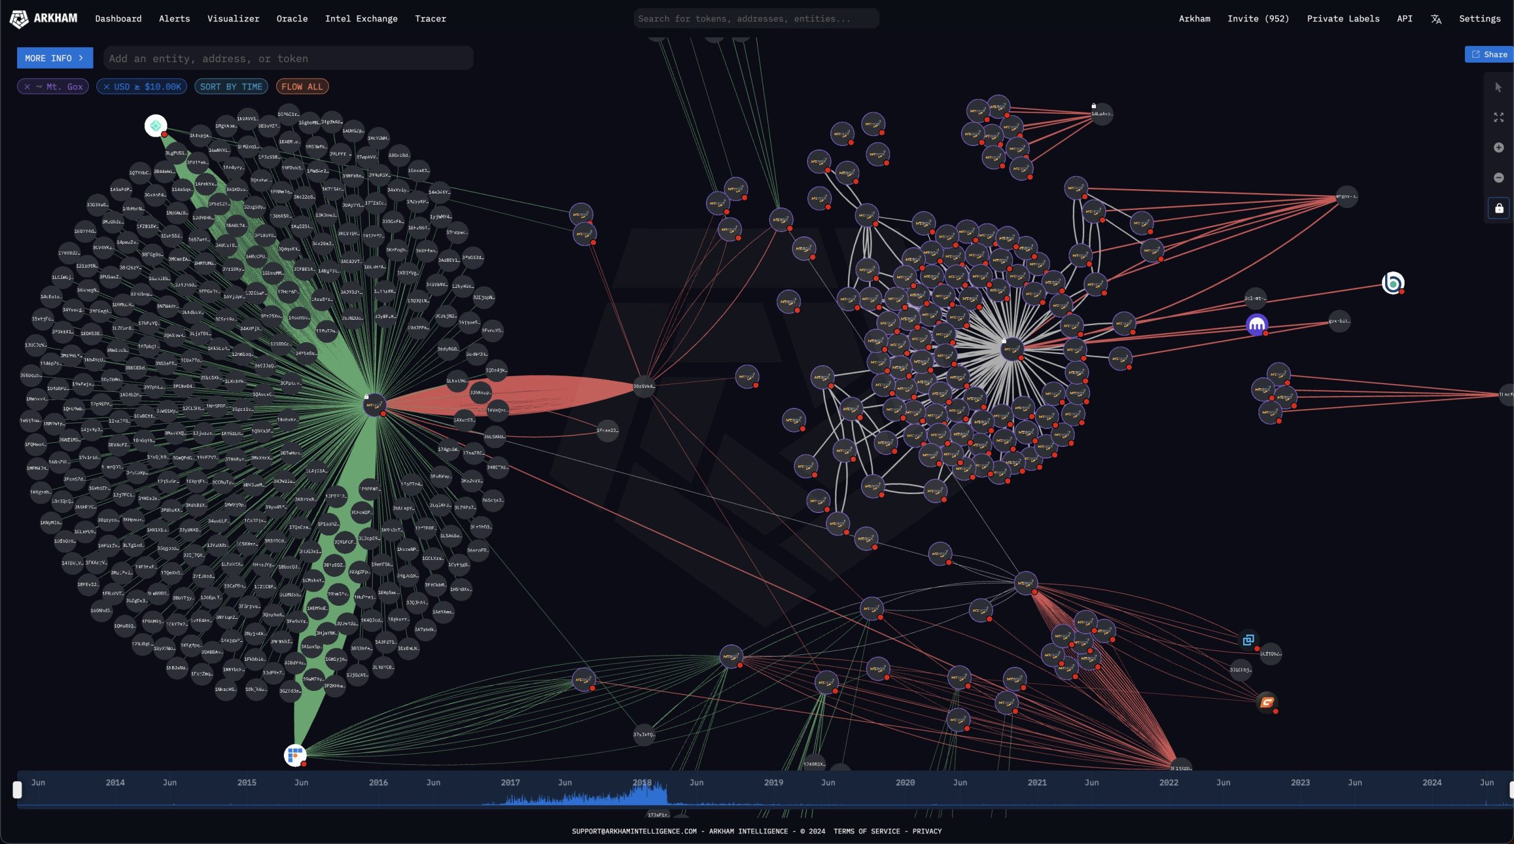The height and width of the screenshot is (844, 1514).
Task: Expand the MORE INFO panel
Action: (54, 58)
